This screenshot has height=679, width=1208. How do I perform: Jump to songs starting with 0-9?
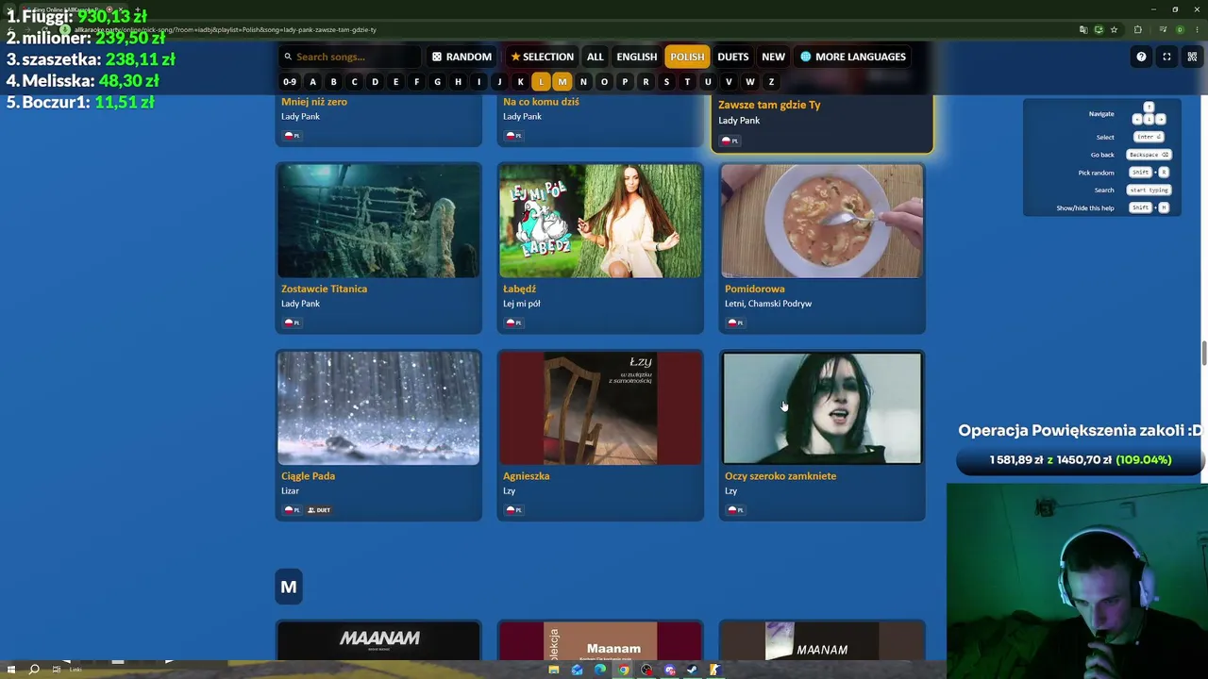290,82
